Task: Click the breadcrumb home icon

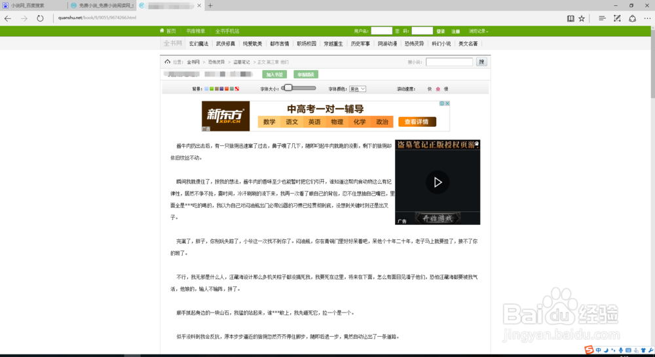Action: pyautogui.click(x=168, y=61)
